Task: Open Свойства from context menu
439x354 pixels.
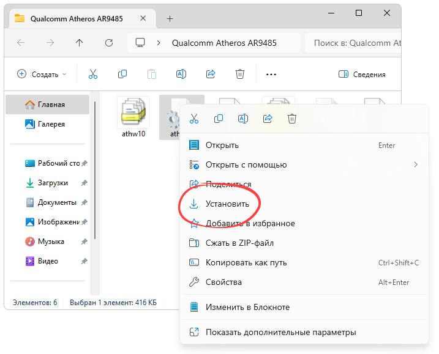Action: coord(305,282)
